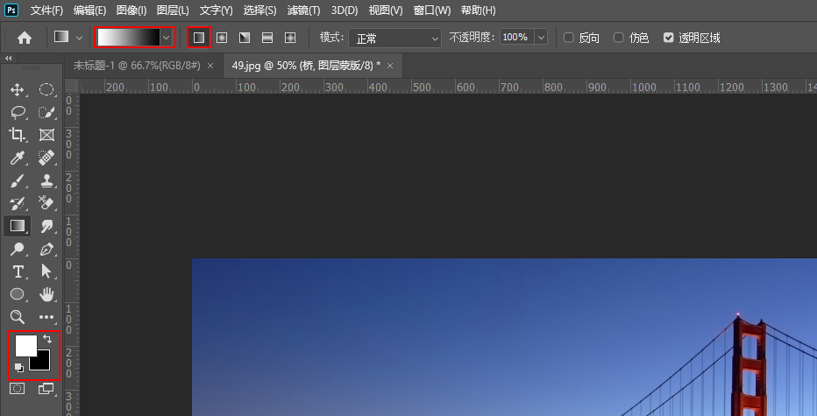
Task: Open the 视图(V) menu
Action: click(386, 10)
